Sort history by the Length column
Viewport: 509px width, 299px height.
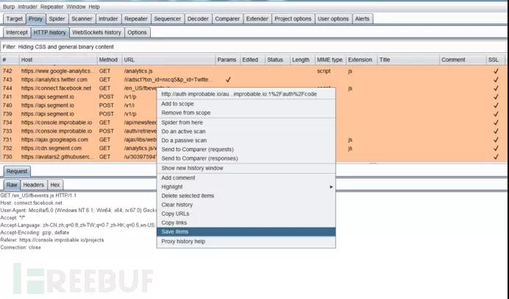pos(302,60)
